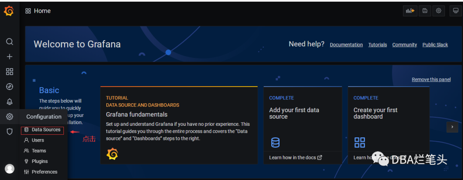Click the database icon in data source card
This screenshot has width=463, height=180.
pyautogui.click(x=275, y=142)
